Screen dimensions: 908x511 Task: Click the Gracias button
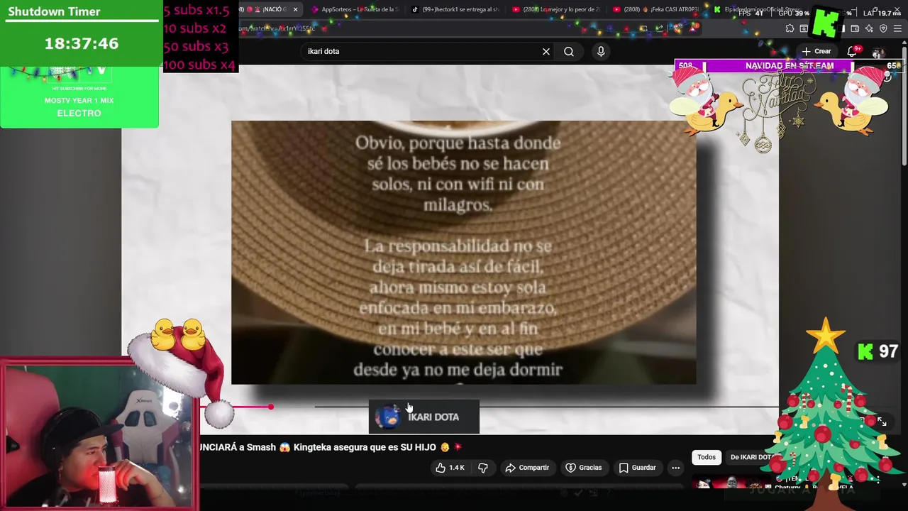click(x=583, y=468)
